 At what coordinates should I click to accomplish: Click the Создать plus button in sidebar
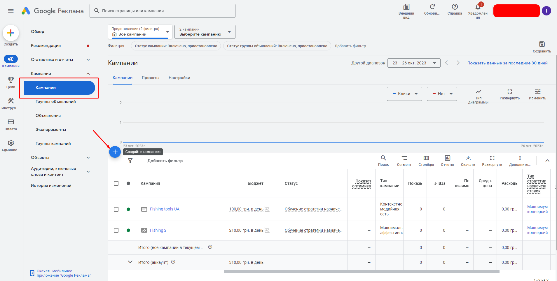click(x=11, y=33)
